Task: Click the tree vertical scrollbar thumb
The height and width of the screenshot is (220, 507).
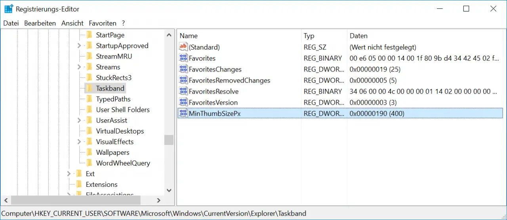Action: pyautogui.click(x=169, y=140)
